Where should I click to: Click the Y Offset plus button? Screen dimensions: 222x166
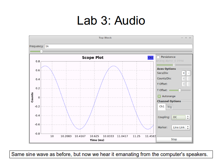184,84
